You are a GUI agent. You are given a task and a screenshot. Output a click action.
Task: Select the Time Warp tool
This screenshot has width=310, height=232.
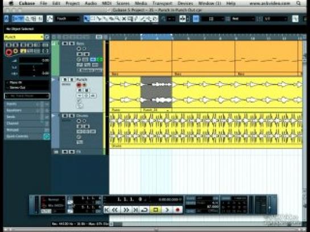[130, 19]
